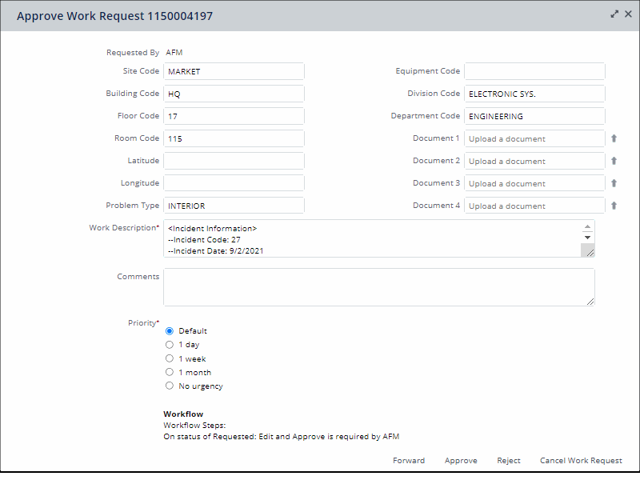
Task: Close the Approve Work Request dialog
Action: click(x=628, y=14)
